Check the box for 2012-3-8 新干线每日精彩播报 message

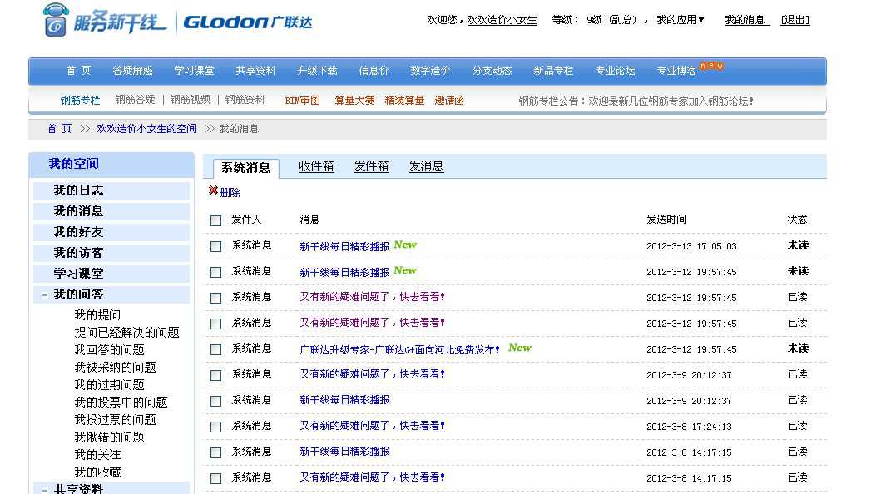click(216, 453)
